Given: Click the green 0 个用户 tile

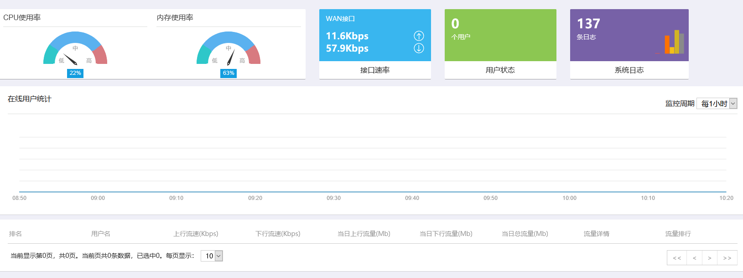Looking at the screenshot, I should pos(500,35).
